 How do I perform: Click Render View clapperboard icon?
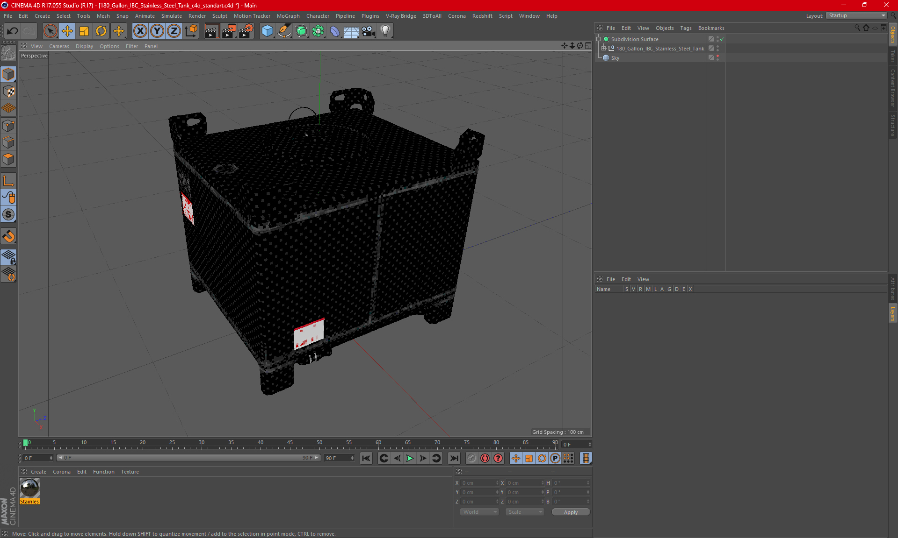tap(211, 31)
